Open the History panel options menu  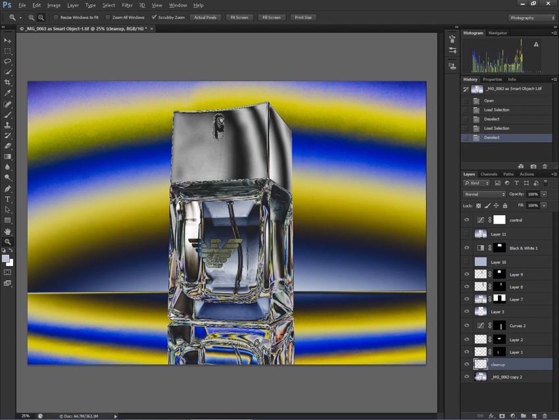(x=554, y=79)
